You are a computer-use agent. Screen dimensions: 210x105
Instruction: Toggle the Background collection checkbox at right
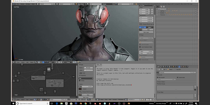point(197,9)
